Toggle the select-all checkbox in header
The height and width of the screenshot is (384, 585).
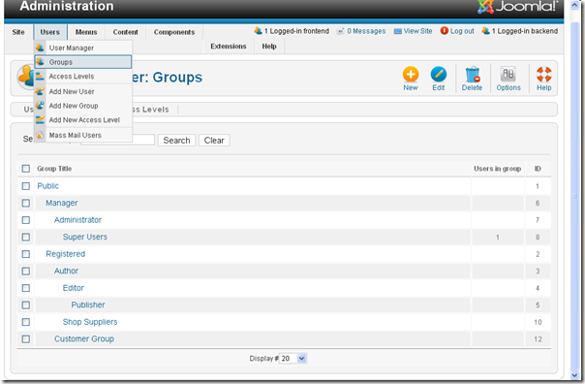pyautogui.click(x=26, y=169)
